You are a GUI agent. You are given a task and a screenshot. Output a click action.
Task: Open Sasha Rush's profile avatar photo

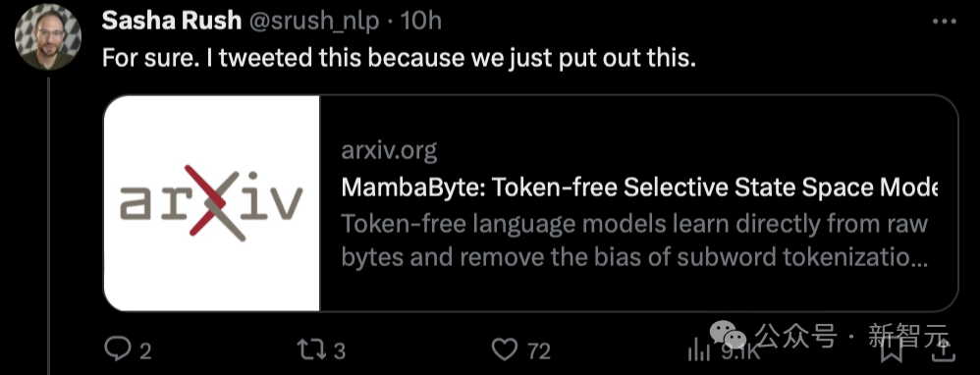tap(46, 39)
